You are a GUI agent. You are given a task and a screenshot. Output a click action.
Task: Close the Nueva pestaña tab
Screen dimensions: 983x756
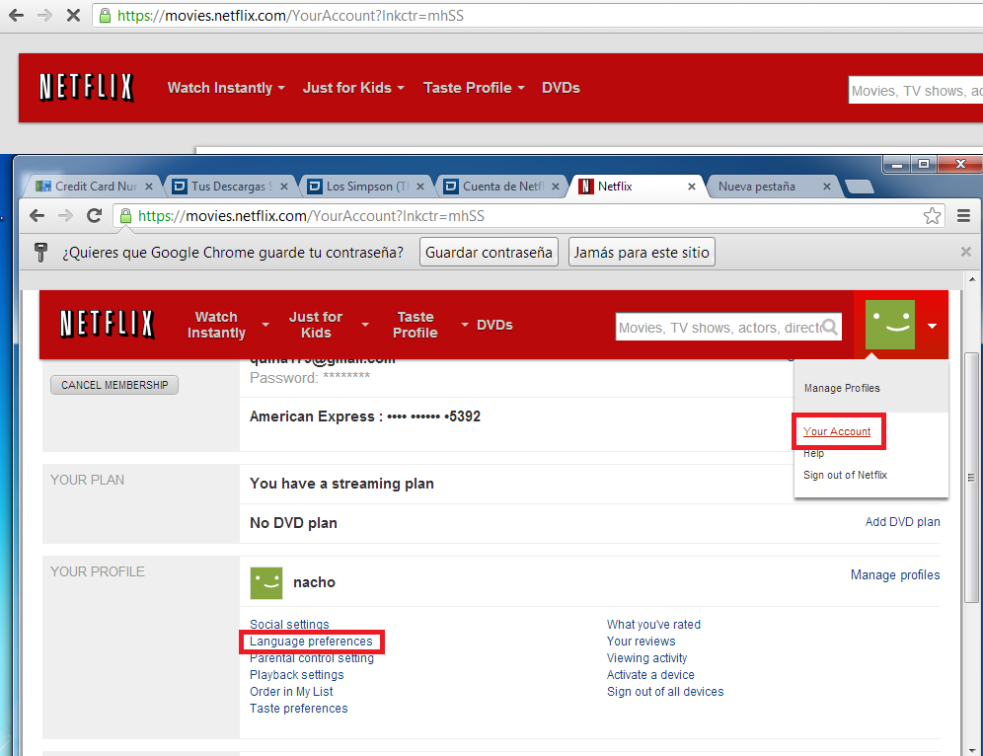827,187
